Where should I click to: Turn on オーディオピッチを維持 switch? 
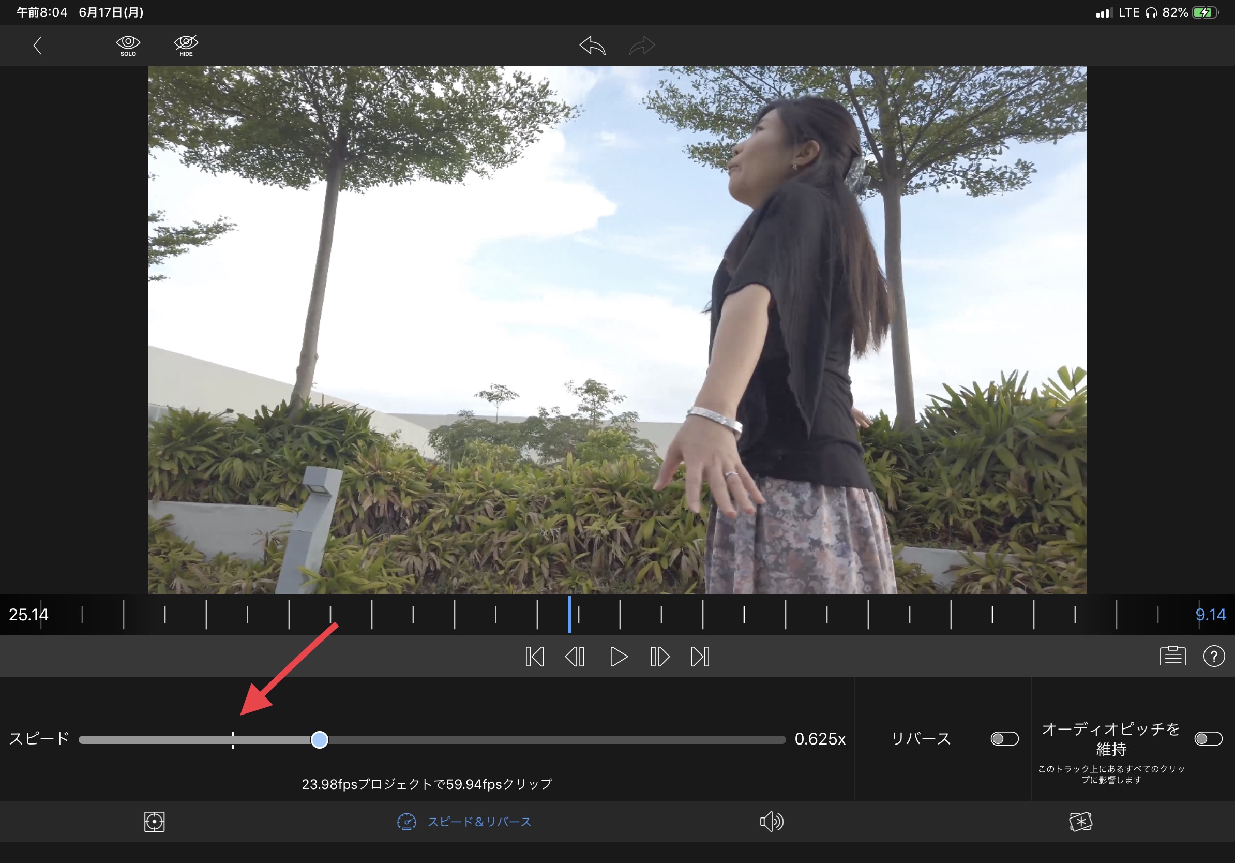tap(1208, 739)
